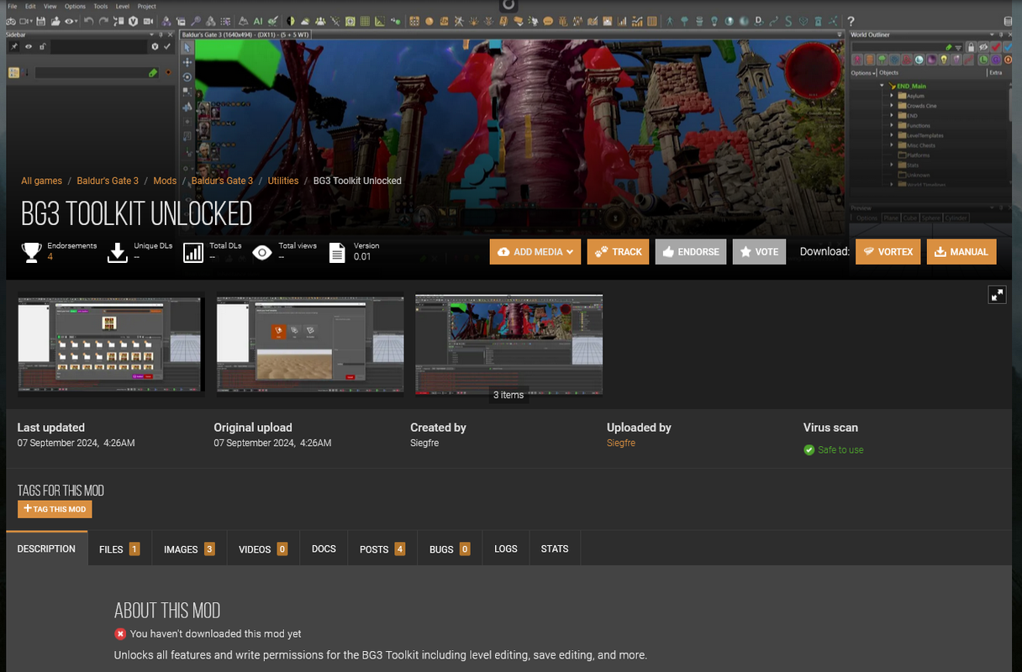Viewport: 1022px width, 672px height.
Task: Click the pin icon in Sidebar panel
Action: [x=14, y=47]
